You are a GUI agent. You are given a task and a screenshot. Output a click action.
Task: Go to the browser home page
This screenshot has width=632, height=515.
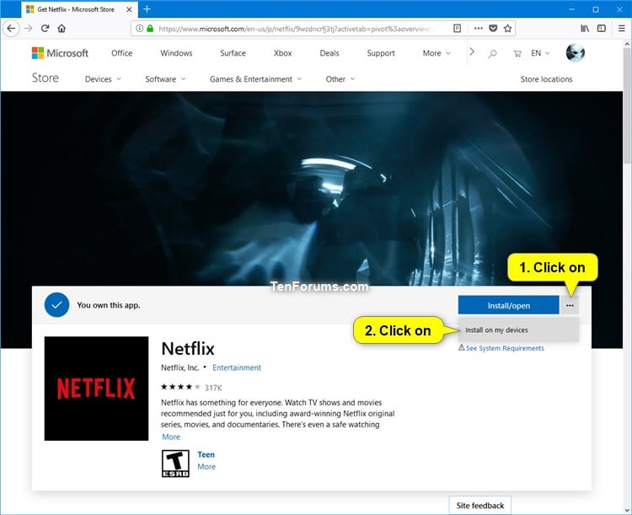click(x=62, y=28)
